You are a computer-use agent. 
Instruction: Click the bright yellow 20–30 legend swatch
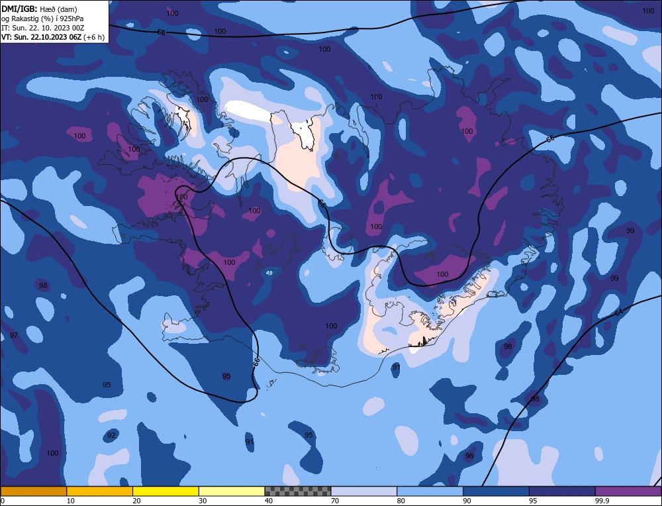point(165,491)
